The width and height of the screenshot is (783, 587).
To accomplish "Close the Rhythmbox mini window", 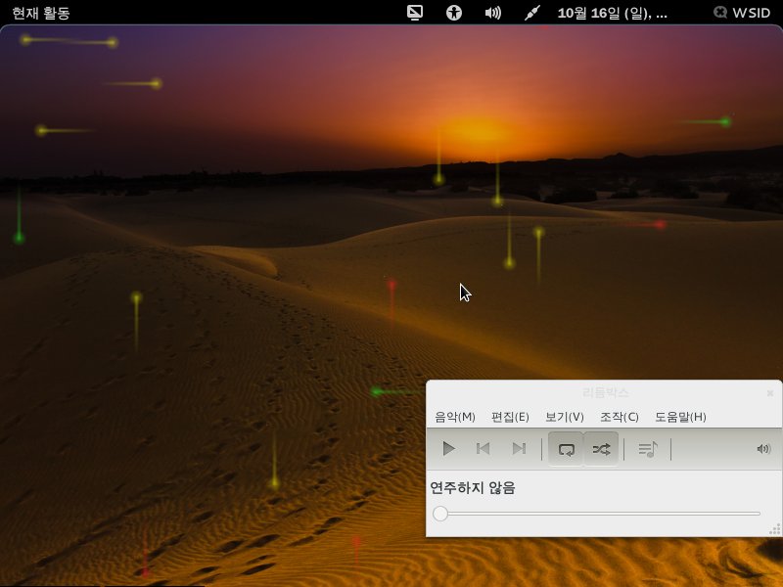I will click(770, 393).
